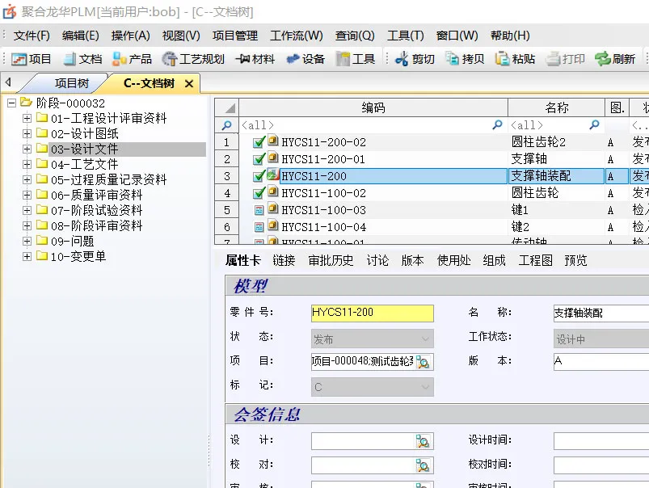Select the 产品 toolbar icon
This screenshot has width=649, height=488.
(x=120, y=59)
